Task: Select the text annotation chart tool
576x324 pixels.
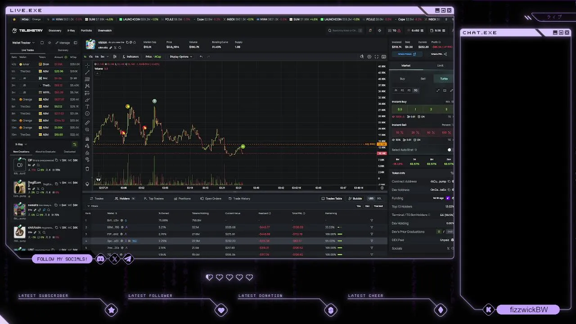Action: pos(87,107)
